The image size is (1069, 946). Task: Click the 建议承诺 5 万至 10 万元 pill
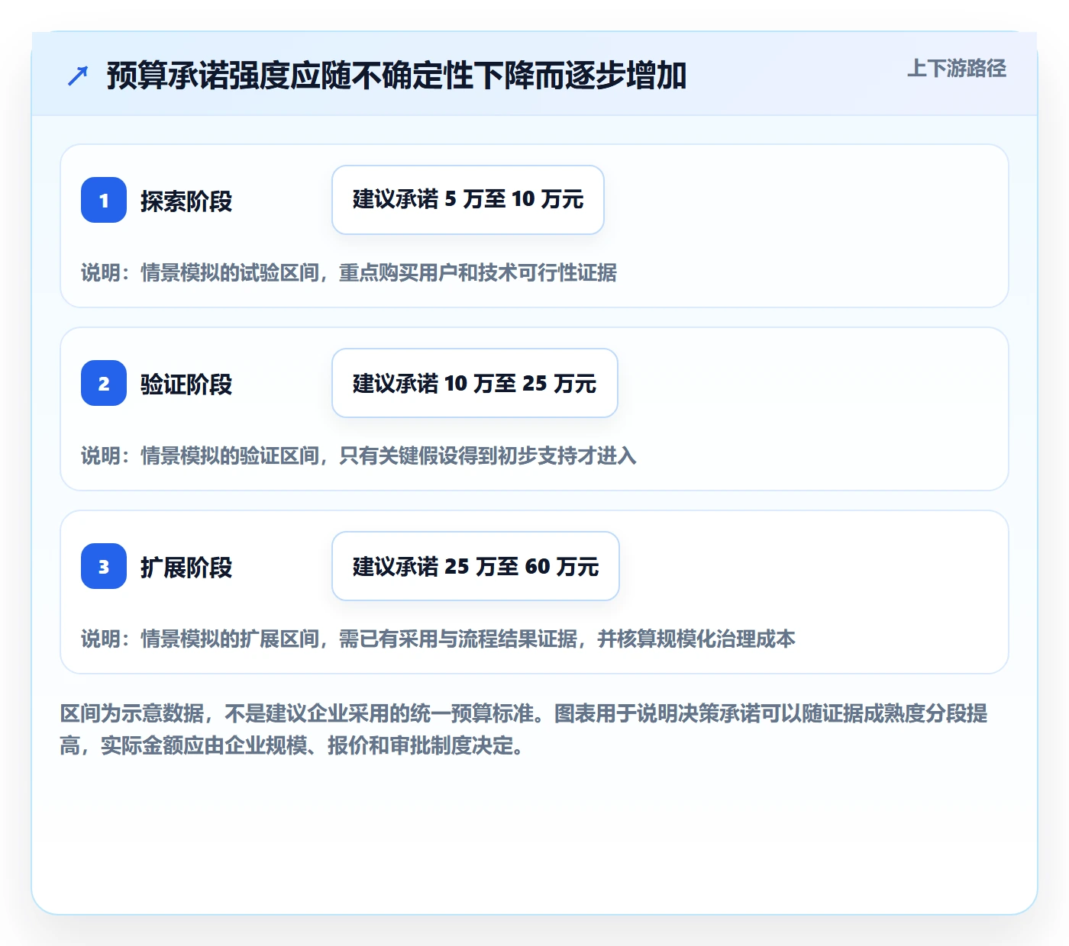[x=468, y=200]
